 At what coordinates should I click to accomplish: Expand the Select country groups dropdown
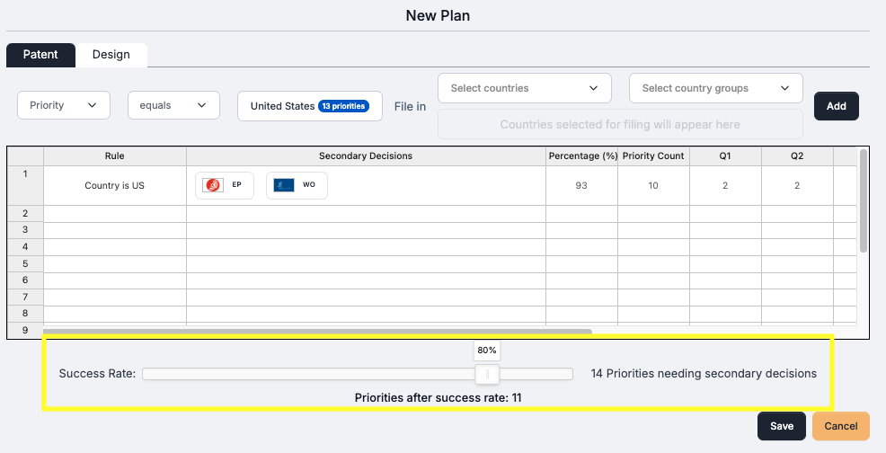715,88
